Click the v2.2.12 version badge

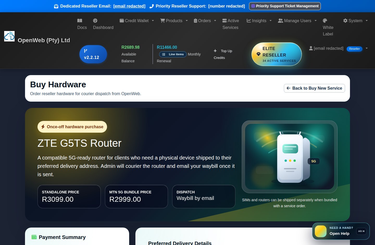[93, 54]
